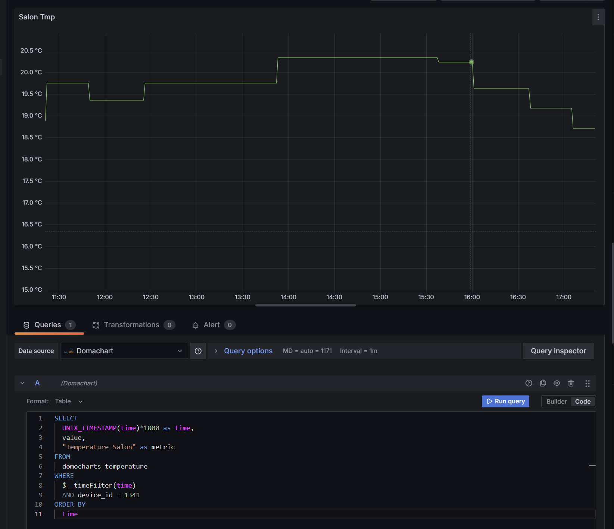Click the "Temperature Salon" string in code
Screen dimensions: 614x529
99,447
